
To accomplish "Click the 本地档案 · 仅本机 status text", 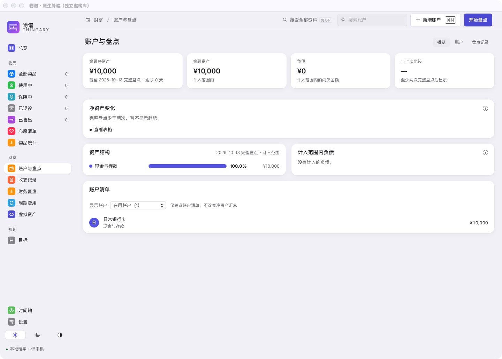I will [27, 349].
